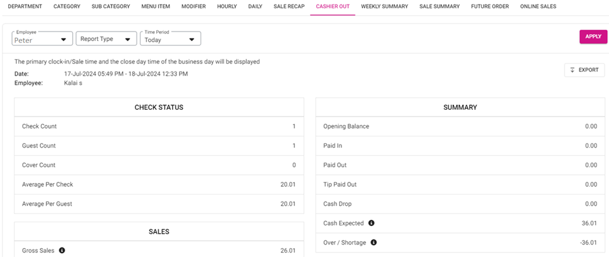Viewport: 609px width, 257px height.
Task: Switch to the Department tab
Action: [25, 6]
